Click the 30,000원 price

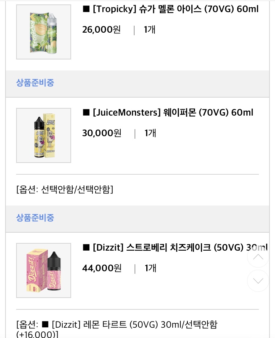point(102,133)
